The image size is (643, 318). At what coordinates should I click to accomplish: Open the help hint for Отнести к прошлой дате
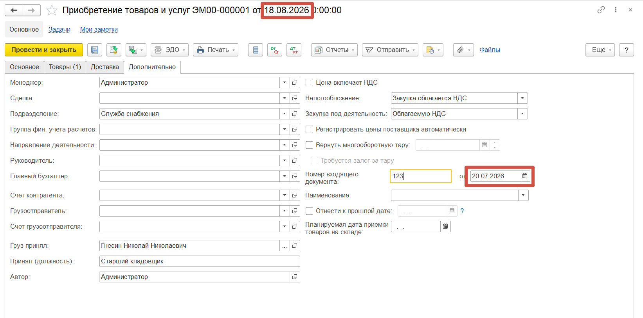click(x=462, y=211)
